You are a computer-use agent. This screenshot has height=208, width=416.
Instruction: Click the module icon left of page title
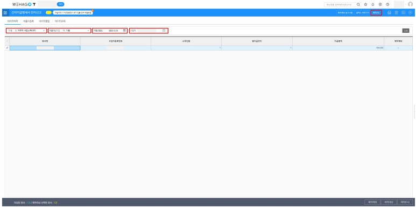point(5,13)
